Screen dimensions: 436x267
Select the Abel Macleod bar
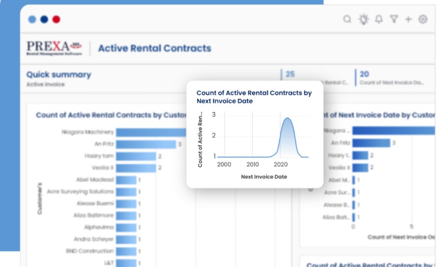tap(126, 180)
